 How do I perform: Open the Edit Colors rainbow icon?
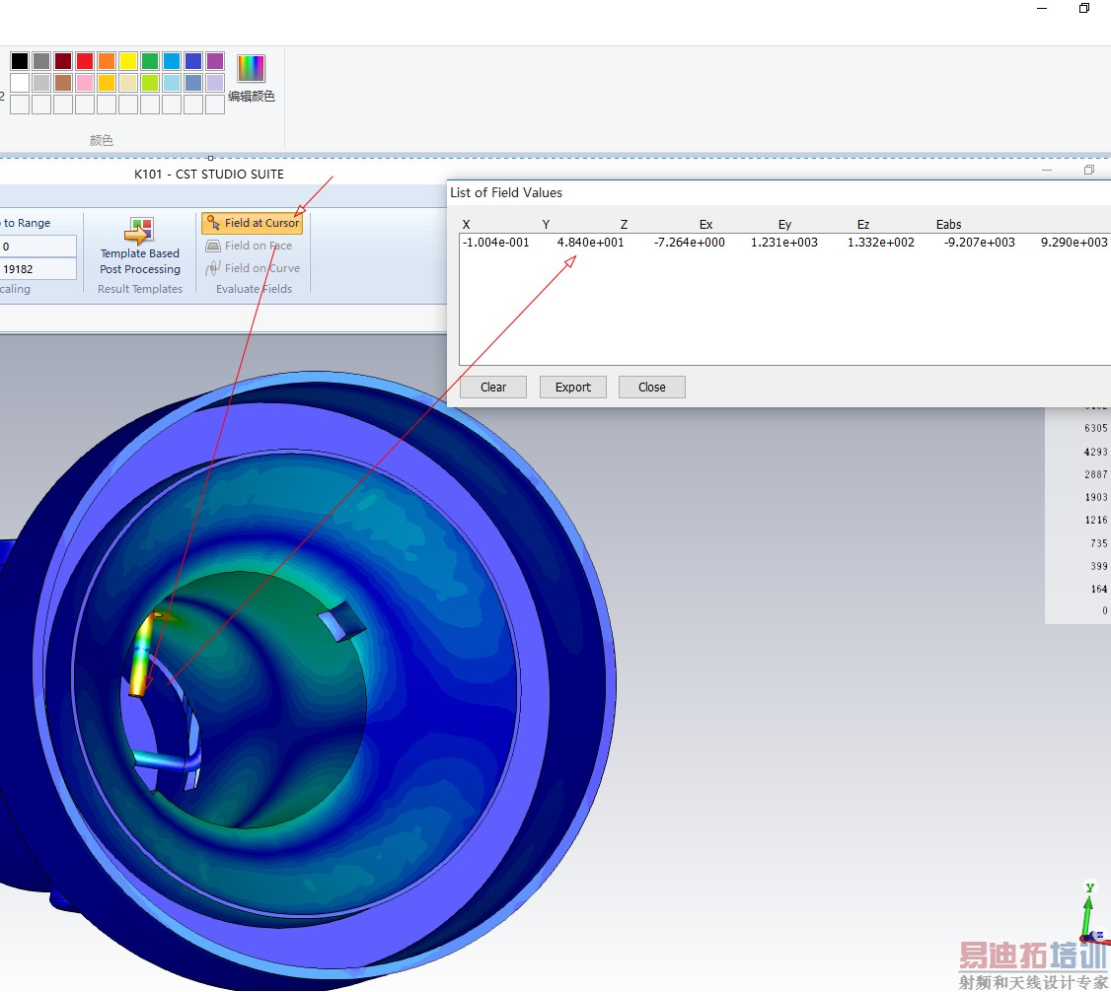[251, 69]
